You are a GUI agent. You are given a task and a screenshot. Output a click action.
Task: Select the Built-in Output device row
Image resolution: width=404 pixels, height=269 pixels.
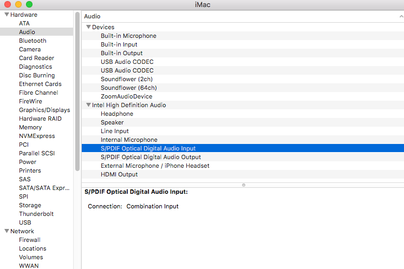tap(243, 53)
